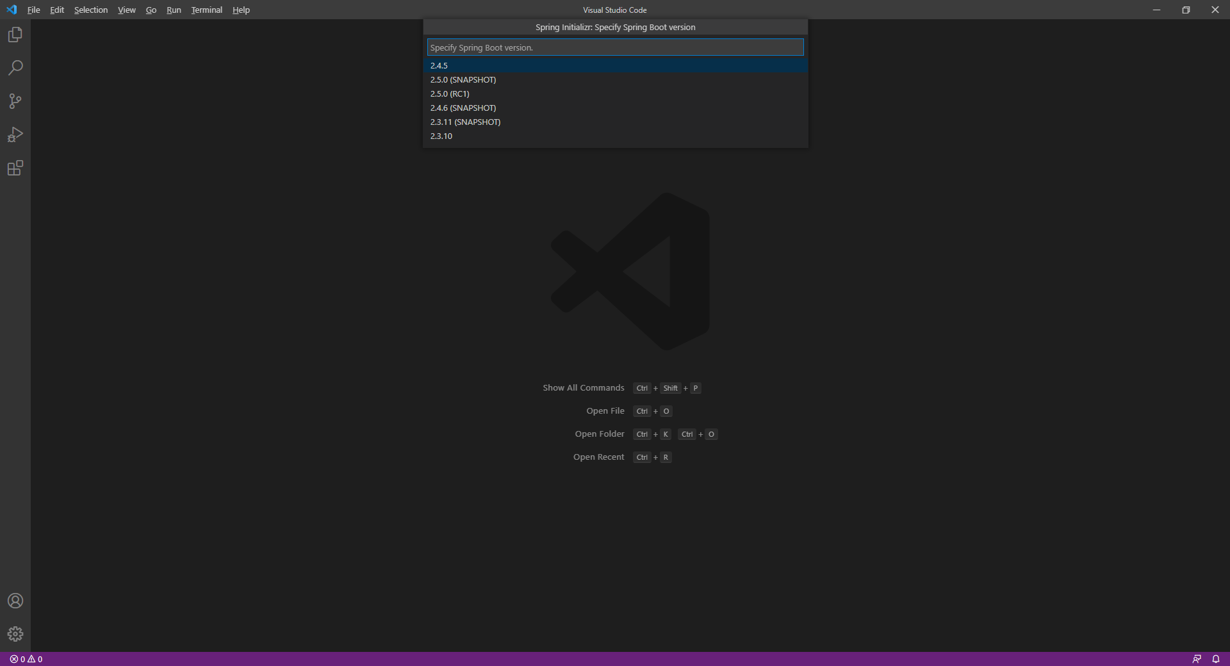Focus the Specify Spring Boot version input
The image size is (1230, 666).
[x=615, y=47]
